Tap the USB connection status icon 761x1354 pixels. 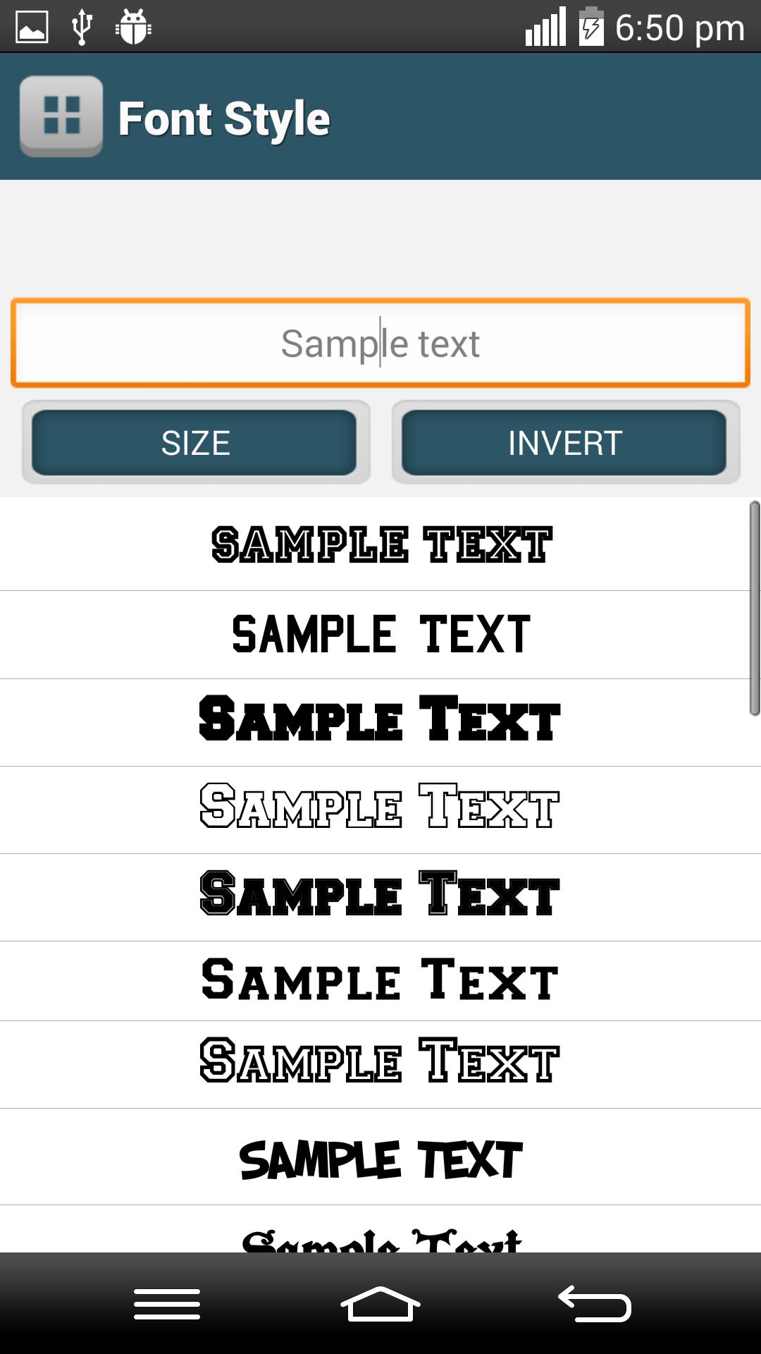point(82,28)
